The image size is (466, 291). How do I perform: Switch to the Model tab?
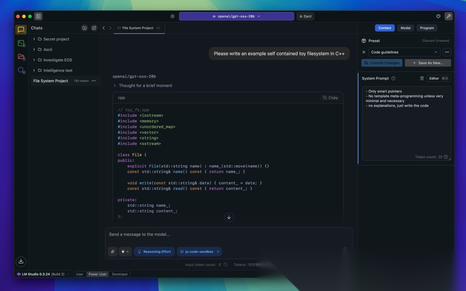(x=405, y=28)
